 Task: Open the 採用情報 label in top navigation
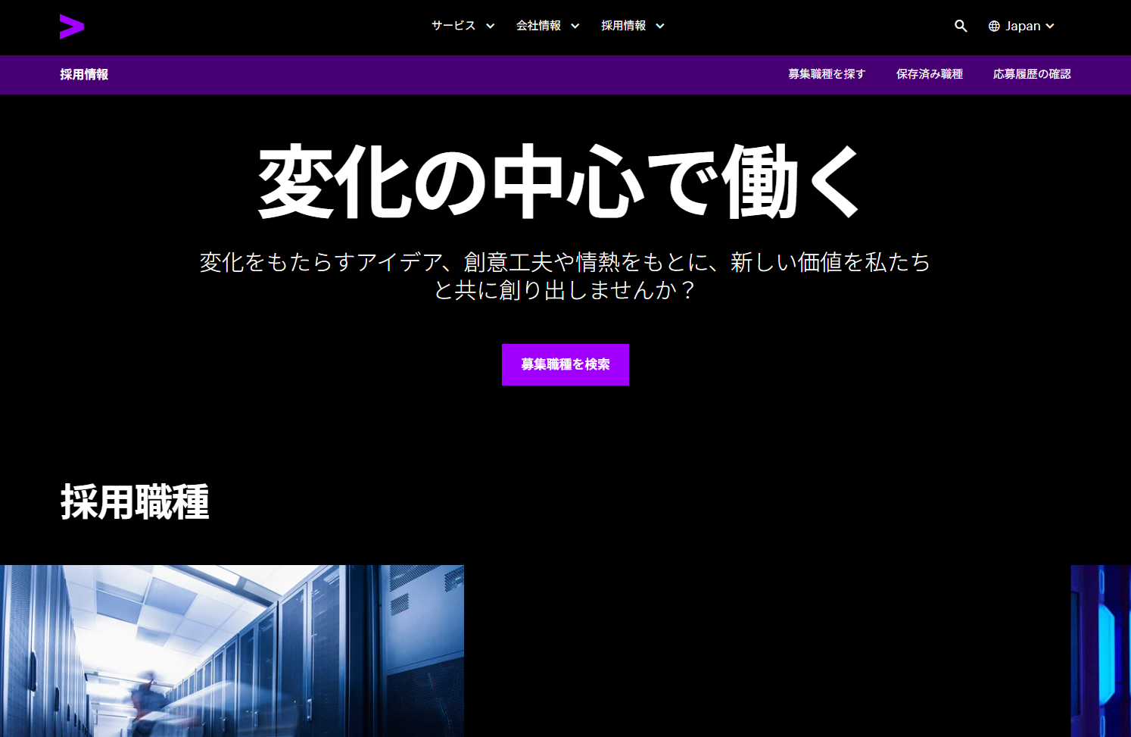point(623,26)
